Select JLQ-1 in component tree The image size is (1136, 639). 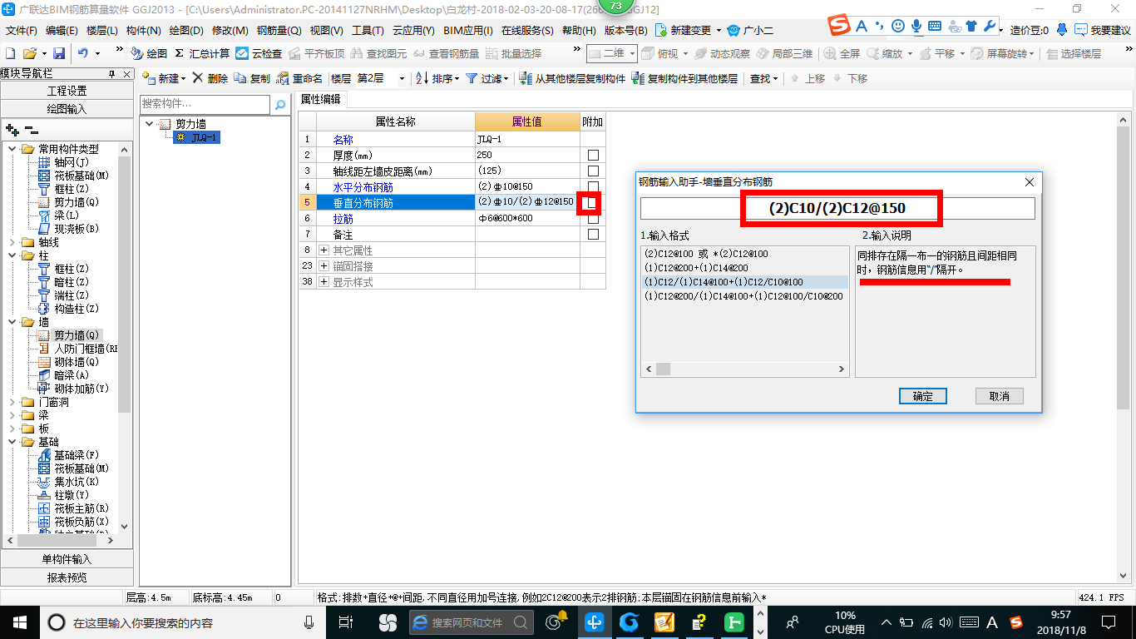pyautogui.click(x=196, y=137)
